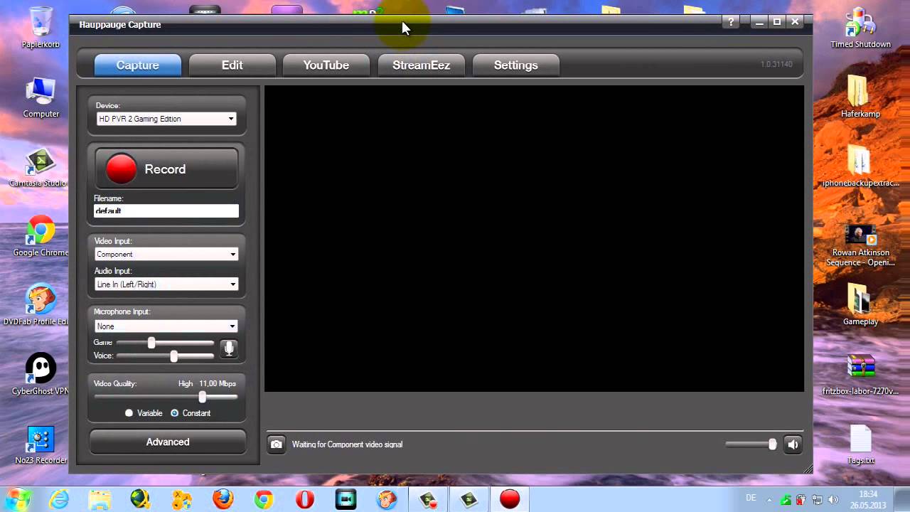The image size is (910, 512).
Task: Open the Windows Start menu orb
Action: click(x=18, y=498)
